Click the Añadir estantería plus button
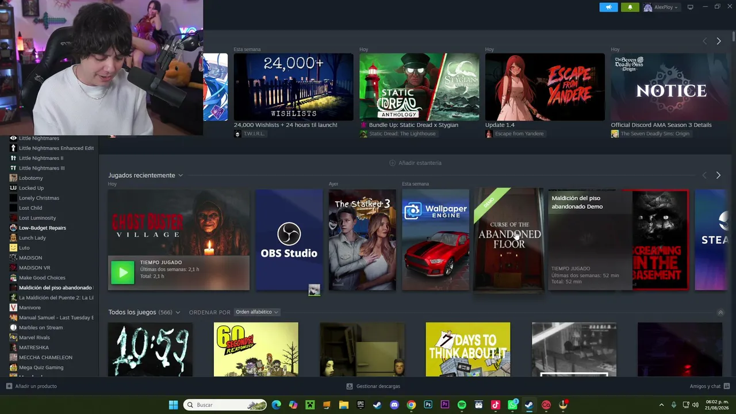 tap(415, 163)
